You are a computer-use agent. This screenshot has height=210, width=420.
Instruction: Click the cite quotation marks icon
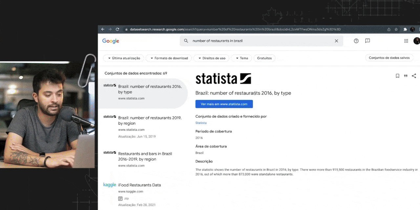pyautogui.click(x=406, y=76)
